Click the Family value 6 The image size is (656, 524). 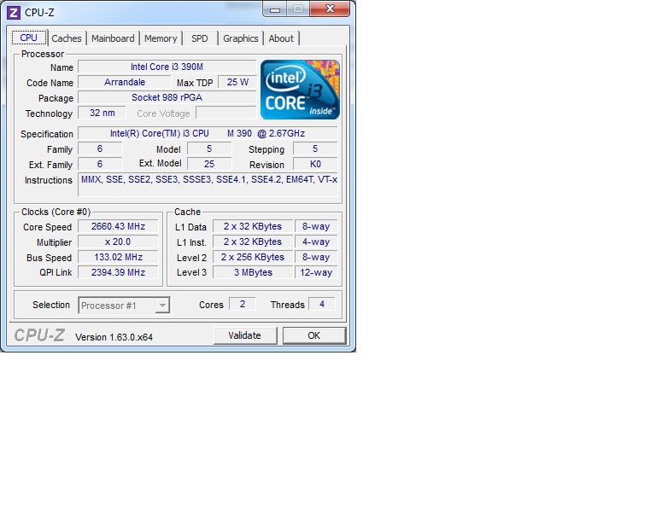(100, 148)
